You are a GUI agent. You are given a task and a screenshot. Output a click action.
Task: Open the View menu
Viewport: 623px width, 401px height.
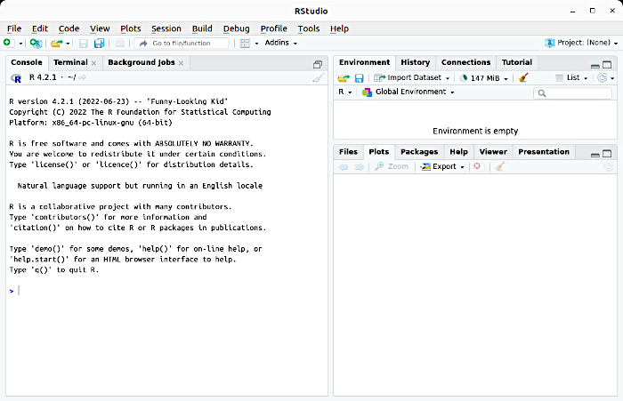pyautogui.click(x=100, y=28)
